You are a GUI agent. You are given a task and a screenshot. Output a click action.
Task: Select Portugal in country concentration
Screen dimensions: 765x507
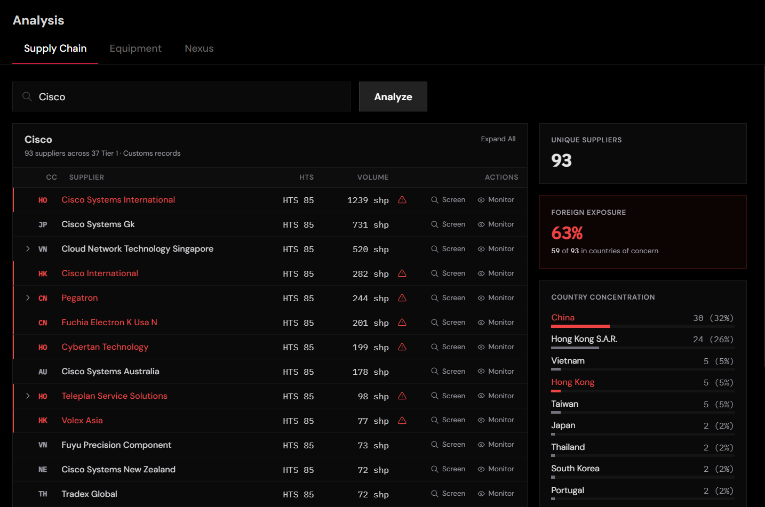[x=568, y=490]
